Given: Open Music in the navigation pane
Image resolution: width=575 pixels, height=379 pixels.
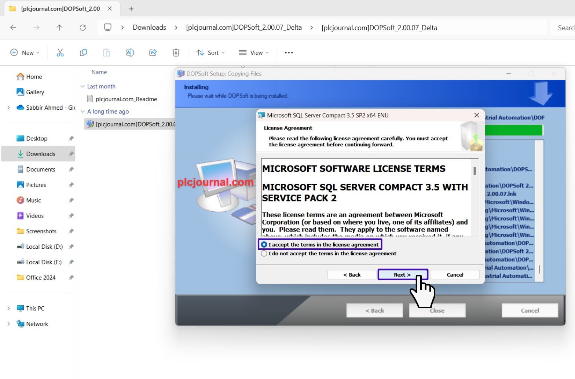Looking at the screenshot, I should pos(29,200).
